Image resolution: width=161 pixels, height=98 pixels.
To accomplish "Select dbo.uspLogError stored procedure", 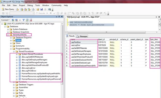I will [28, 68].
